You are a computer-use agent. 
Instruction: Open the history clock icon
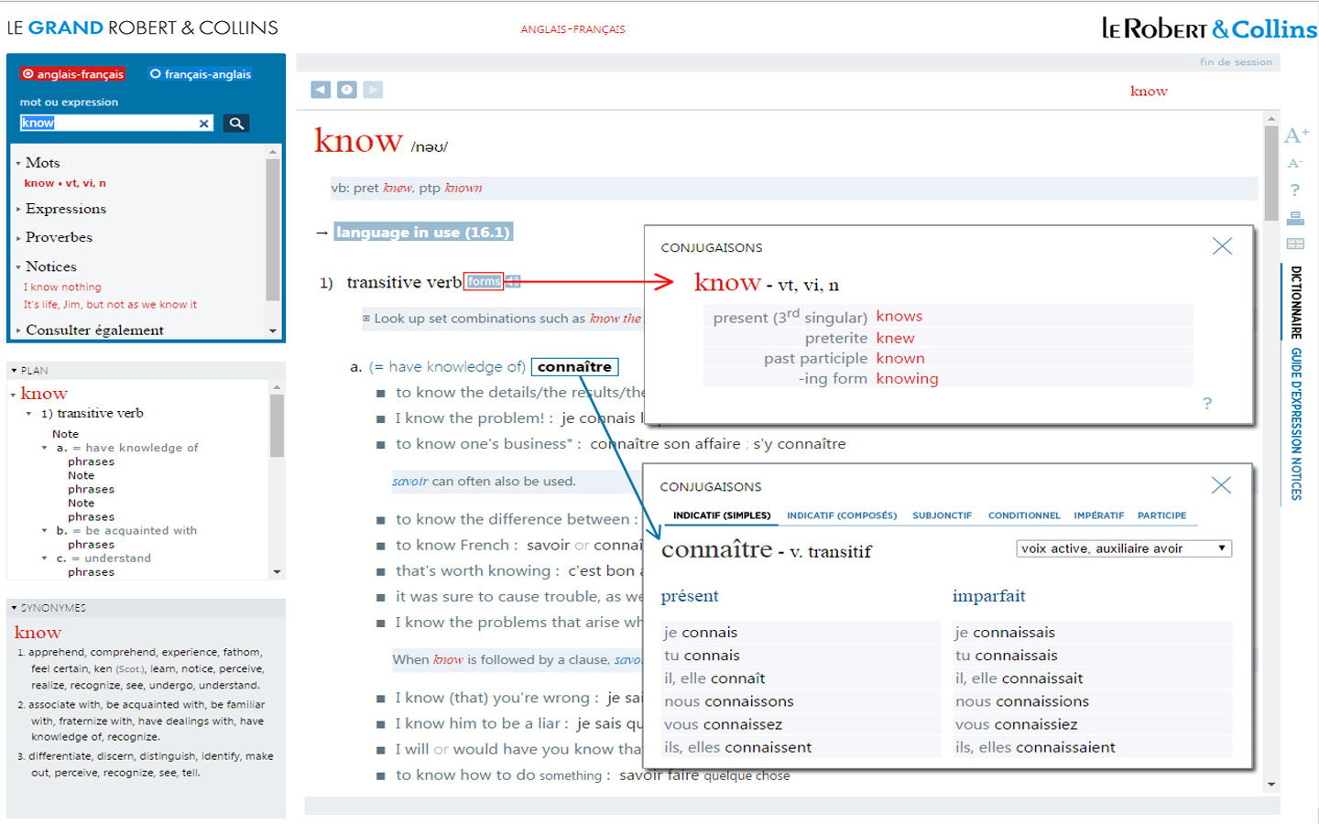coord(346,90)
